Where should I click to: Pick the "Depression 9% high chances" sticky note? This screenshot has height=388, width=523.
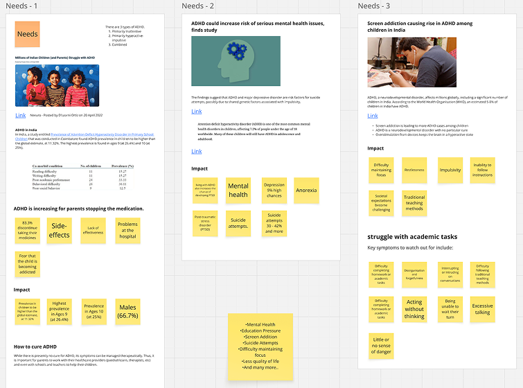(x=274, y=190)
